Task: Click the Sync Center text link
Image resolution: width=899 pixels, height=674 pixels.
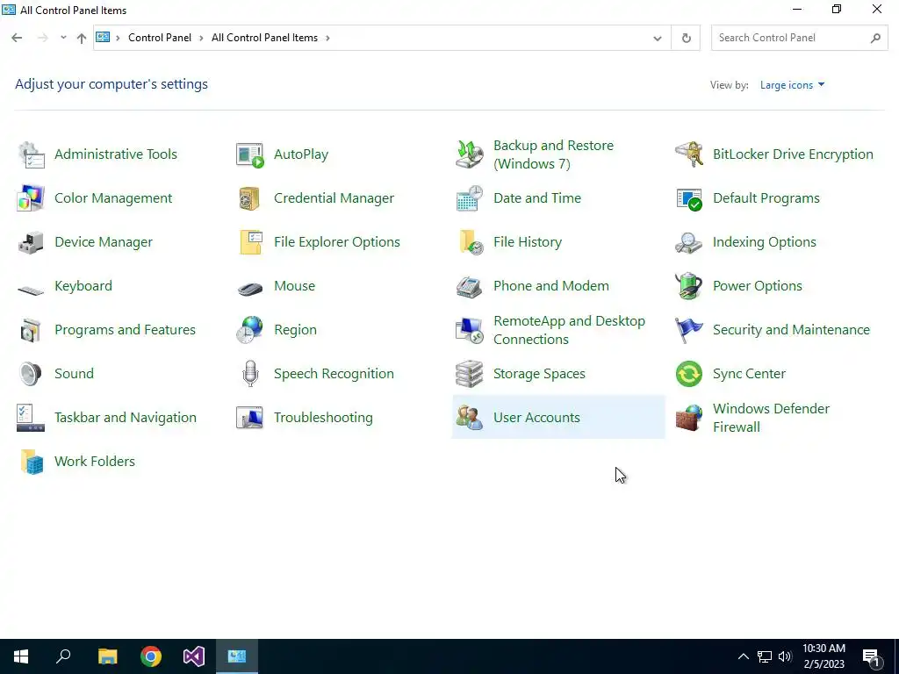Action: [x=750, y=374]
